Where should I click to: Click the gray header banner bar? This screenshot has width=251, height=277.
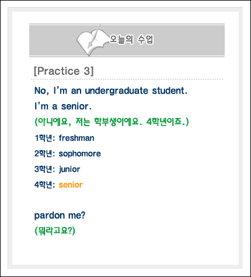[127, 40]
